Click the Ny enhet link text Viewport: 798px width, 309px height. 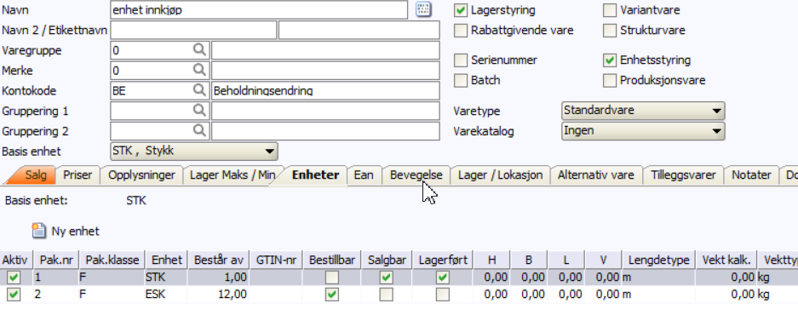pos(75,232)
